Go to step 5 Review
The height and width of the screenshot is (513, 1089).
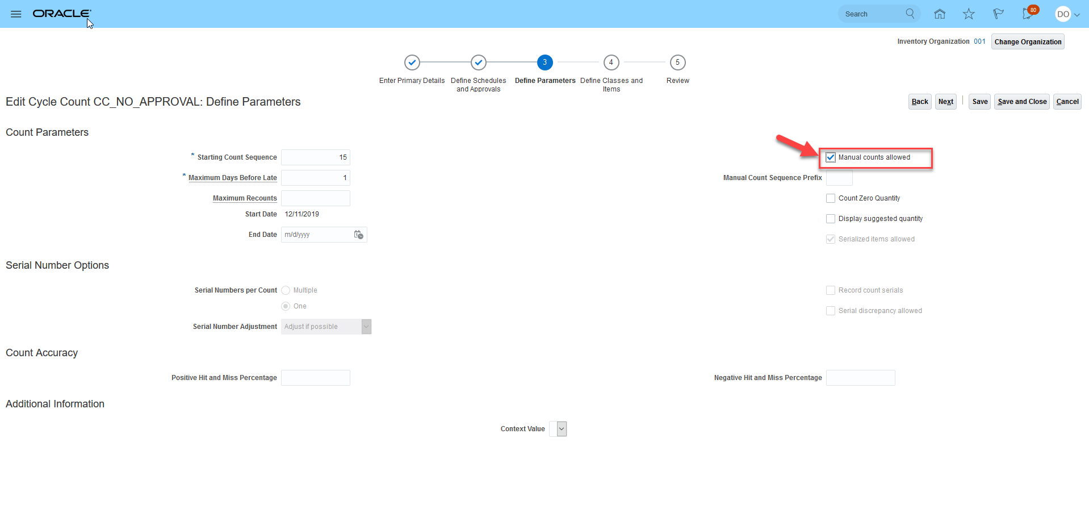point(678,62)
